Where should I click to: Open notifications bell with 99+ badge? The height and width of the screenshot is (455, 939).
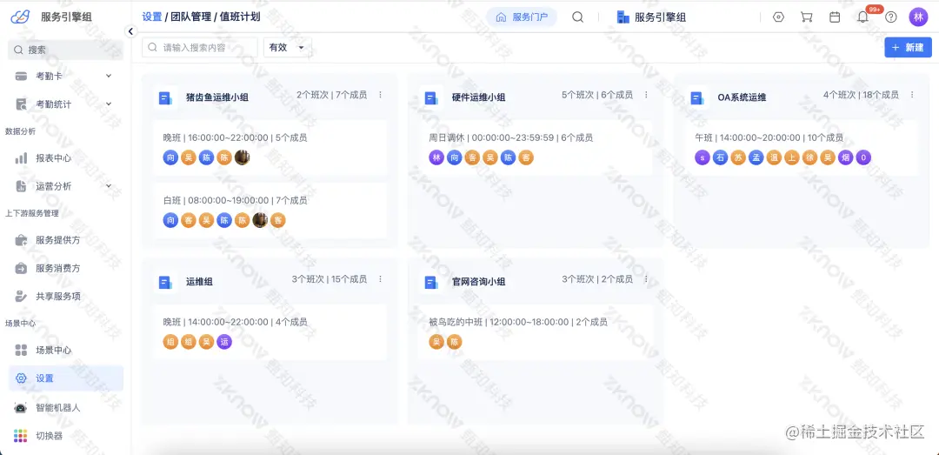point(863,17)
